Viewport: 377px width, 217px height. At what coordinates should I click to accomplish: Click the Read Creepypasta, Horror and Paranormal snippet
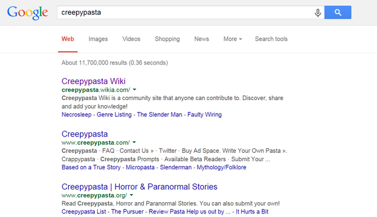(x=170, y=203)
